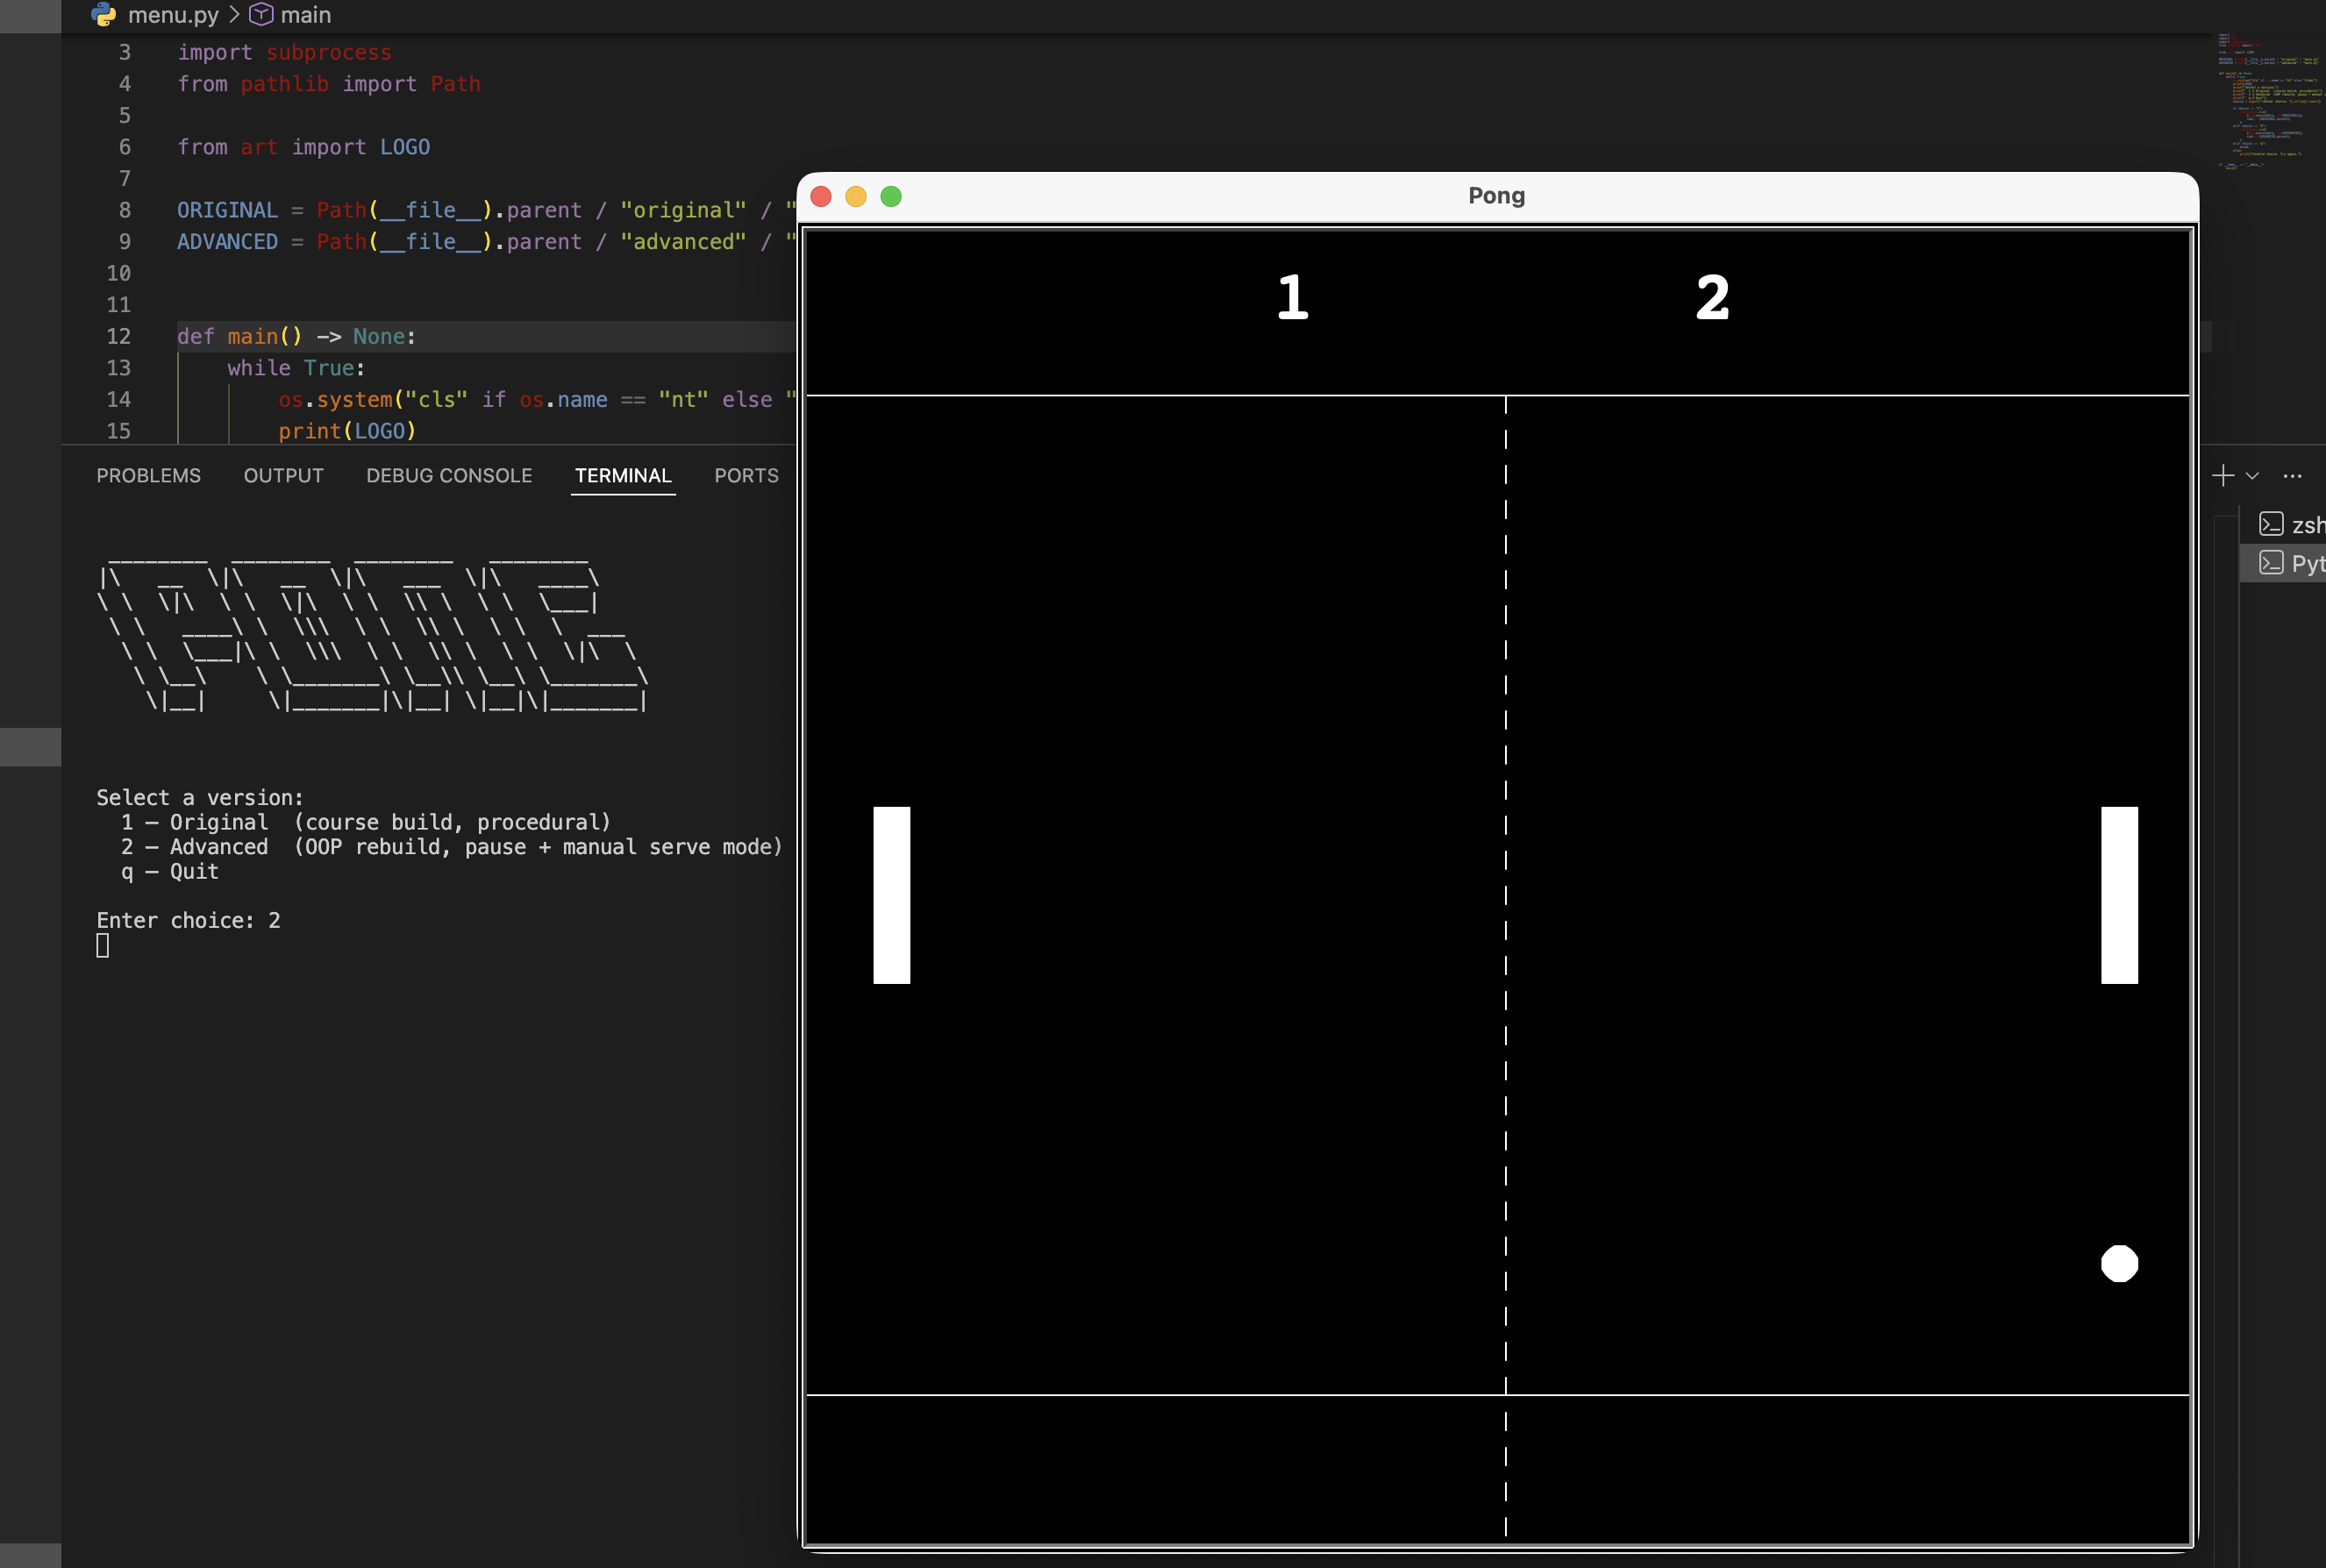Click the code minimap in the editor

[x=2270, y=100]
